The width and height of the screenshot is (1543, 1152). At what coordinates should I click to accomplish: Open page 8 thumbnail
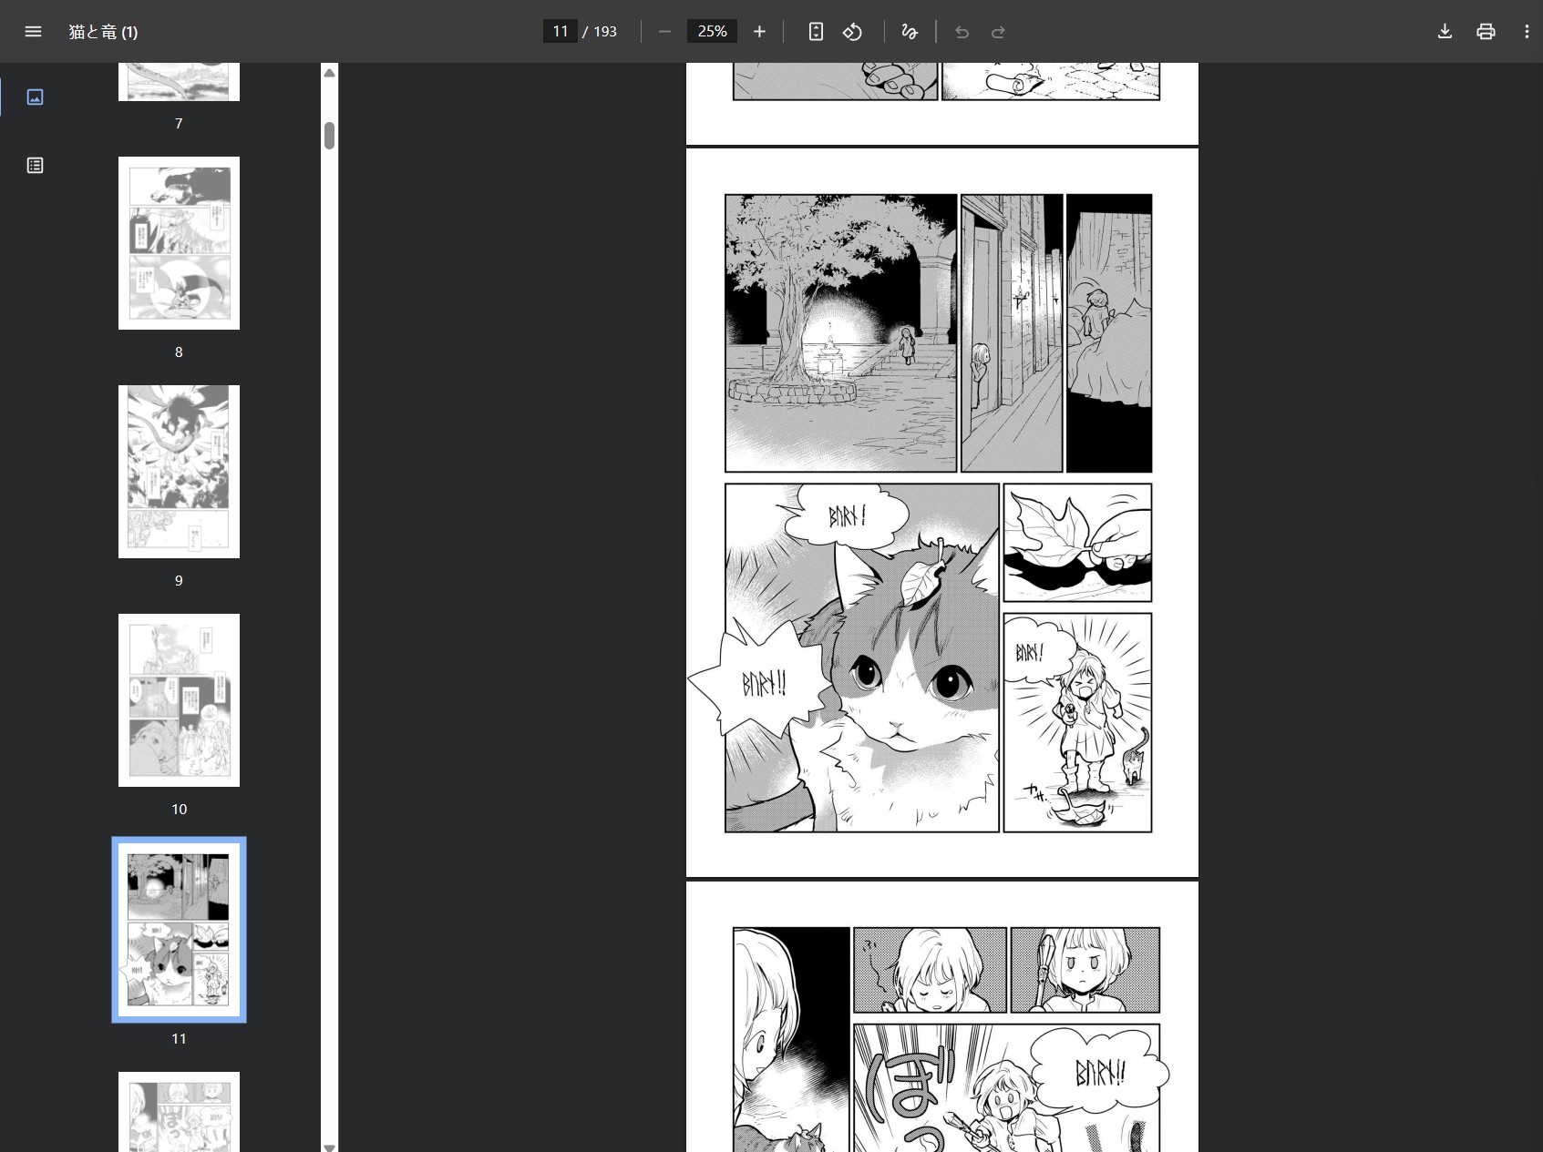(x=179, y=243)
